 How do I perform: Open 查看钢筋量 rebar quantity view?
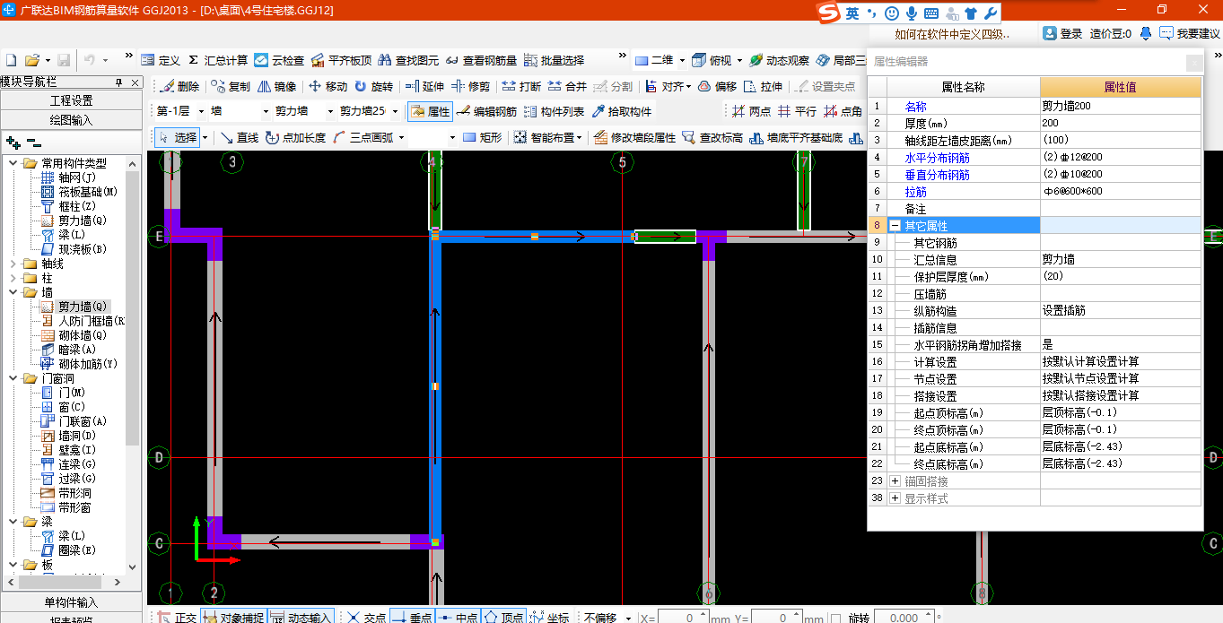point(481,60)
